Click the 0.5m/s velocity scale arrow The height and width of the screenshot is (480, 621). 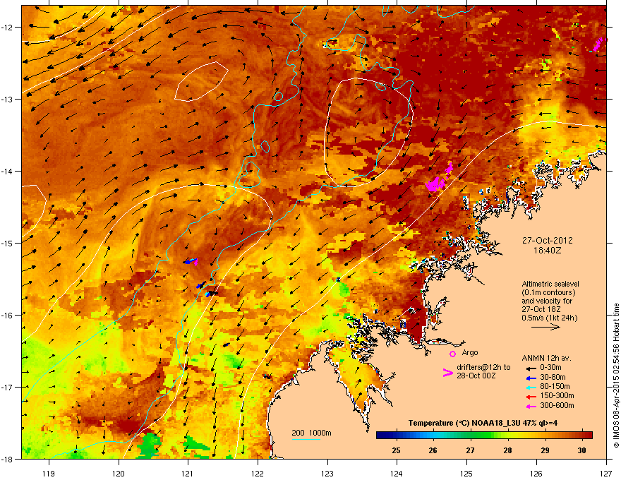coord(545,327)
